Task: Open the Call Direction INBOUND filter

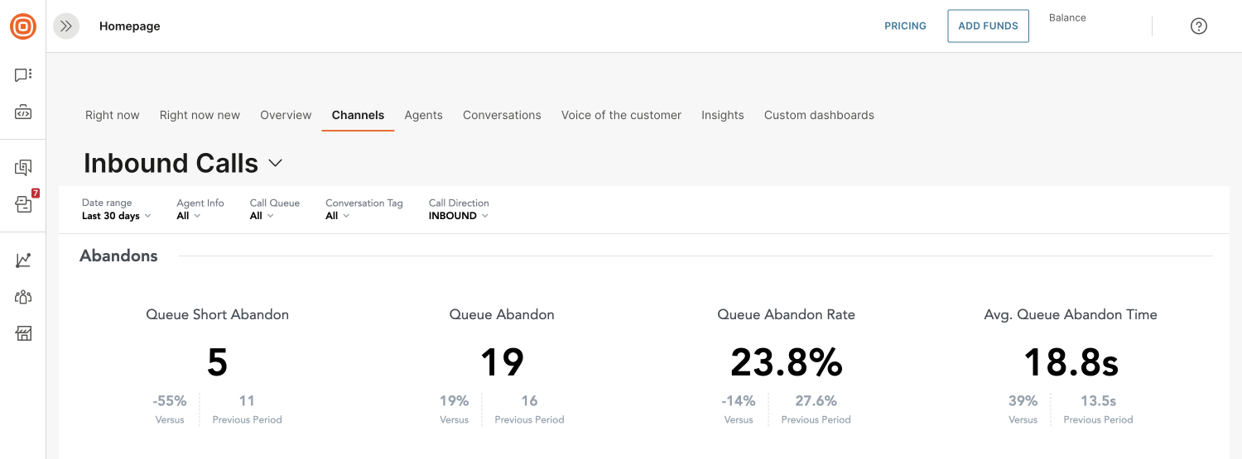Action: [x=459, y=209]
